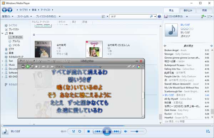Screen dimensions: 214x138
Task: Click the MiniLyrics green play button
Action: coord(27,66)
